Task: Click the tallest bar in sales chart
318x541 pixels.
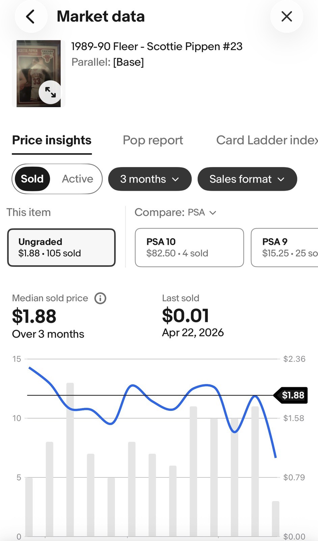Action: 70,460
